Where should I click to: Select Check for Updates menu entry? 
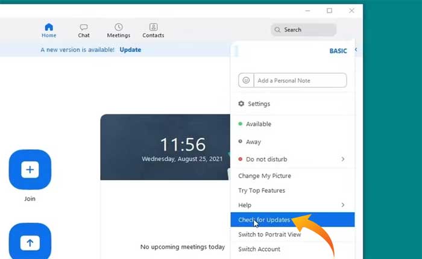264,220
